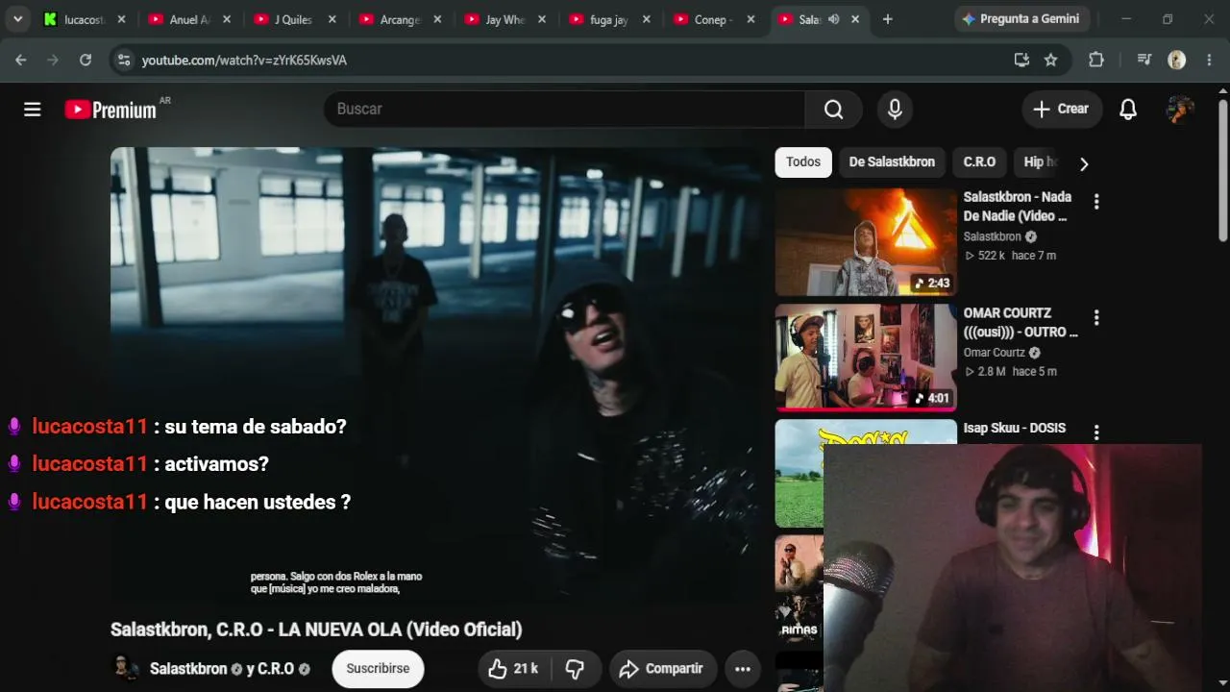1230x692 pixels.
Task: Switch to the Jay Wheeler tab
Action: pos(504,19)
